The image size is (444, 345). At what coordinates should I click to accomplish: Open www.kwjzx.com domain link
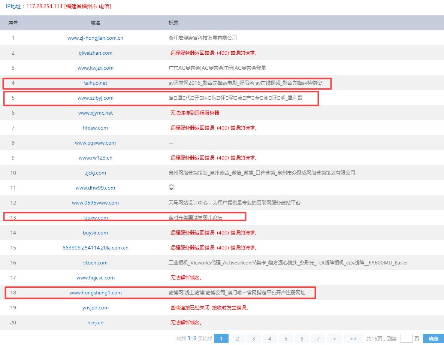(95, 68)
